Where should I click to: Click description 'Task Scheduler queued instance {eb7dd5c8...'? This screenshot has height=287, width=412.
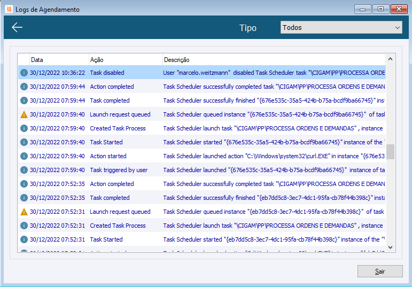tap(274, 212)
